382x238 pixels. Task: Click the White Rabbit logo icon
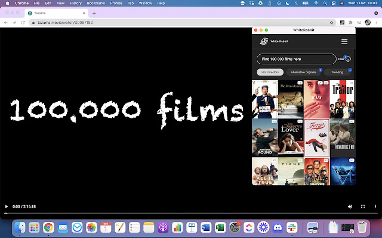point(263,41)
